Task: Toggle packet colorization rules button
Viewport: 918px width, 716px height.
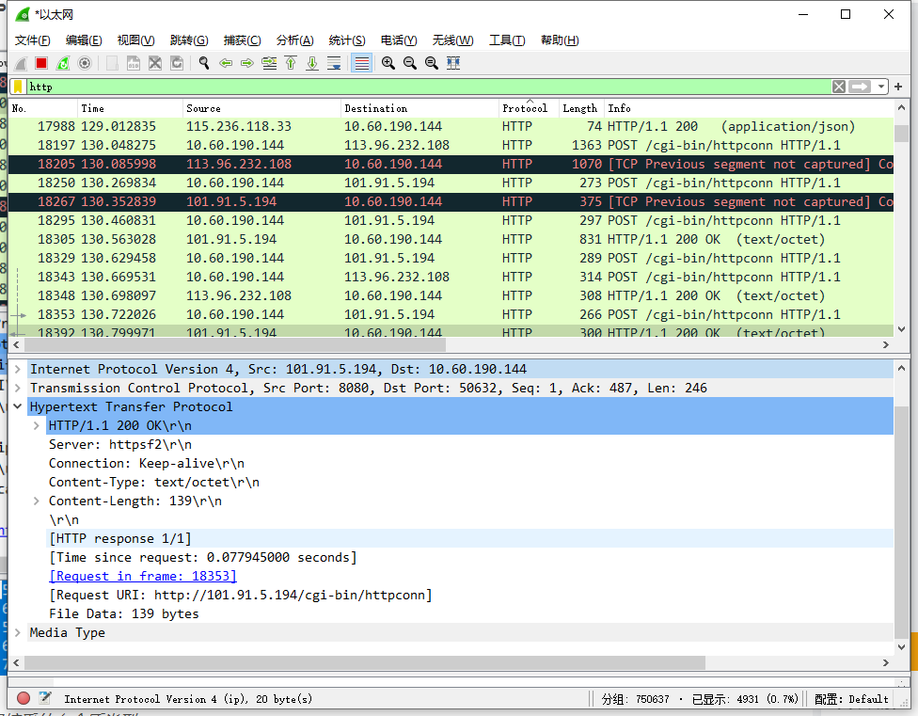Action: [362, 63]
